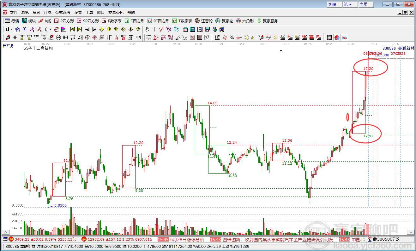The width and height of the screenshot is (416, 251).
Task: Jump to last bar with green skip-forward arrow
Action: pos(80,29)
